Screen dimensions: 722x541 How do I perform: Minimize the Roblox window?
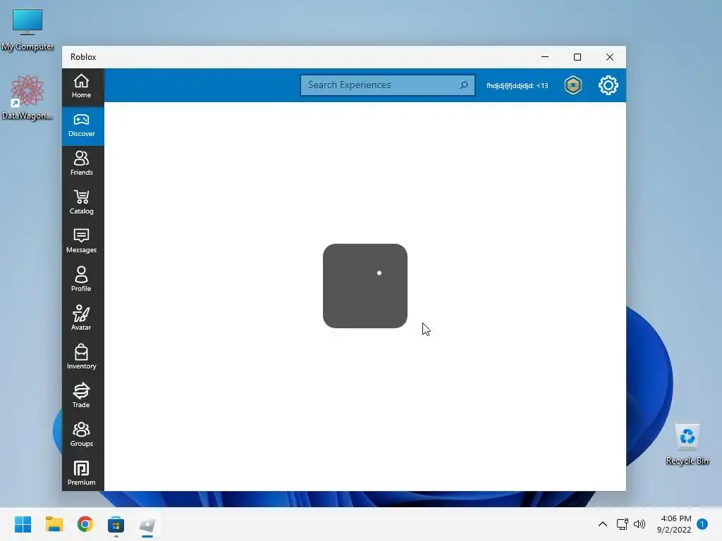click(x=545, y=57)
